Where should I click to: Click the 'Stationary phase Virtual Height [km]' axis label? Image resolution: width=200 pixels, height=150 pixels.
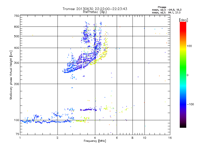point(11,75)
